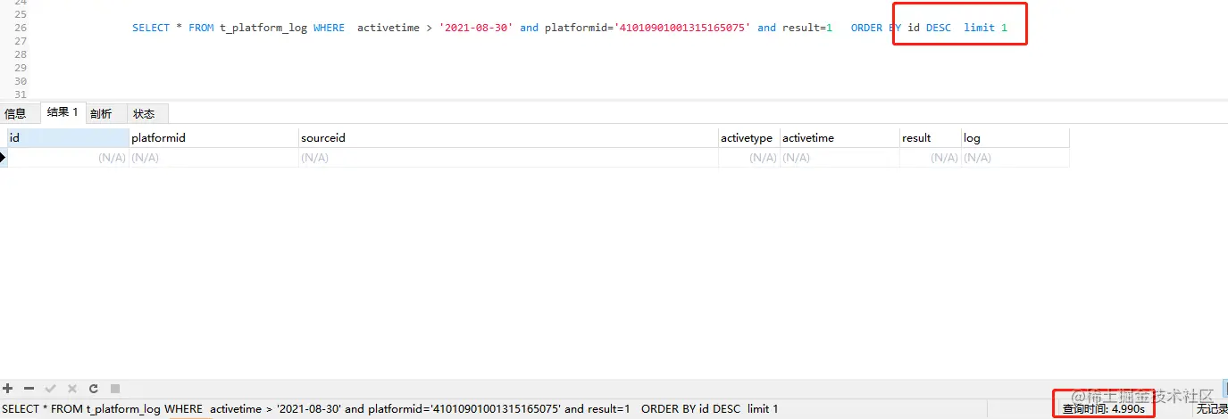Select the (N/A) cell under sourceid
This screenshot has width=1228, height=419.
click(508, 158)
